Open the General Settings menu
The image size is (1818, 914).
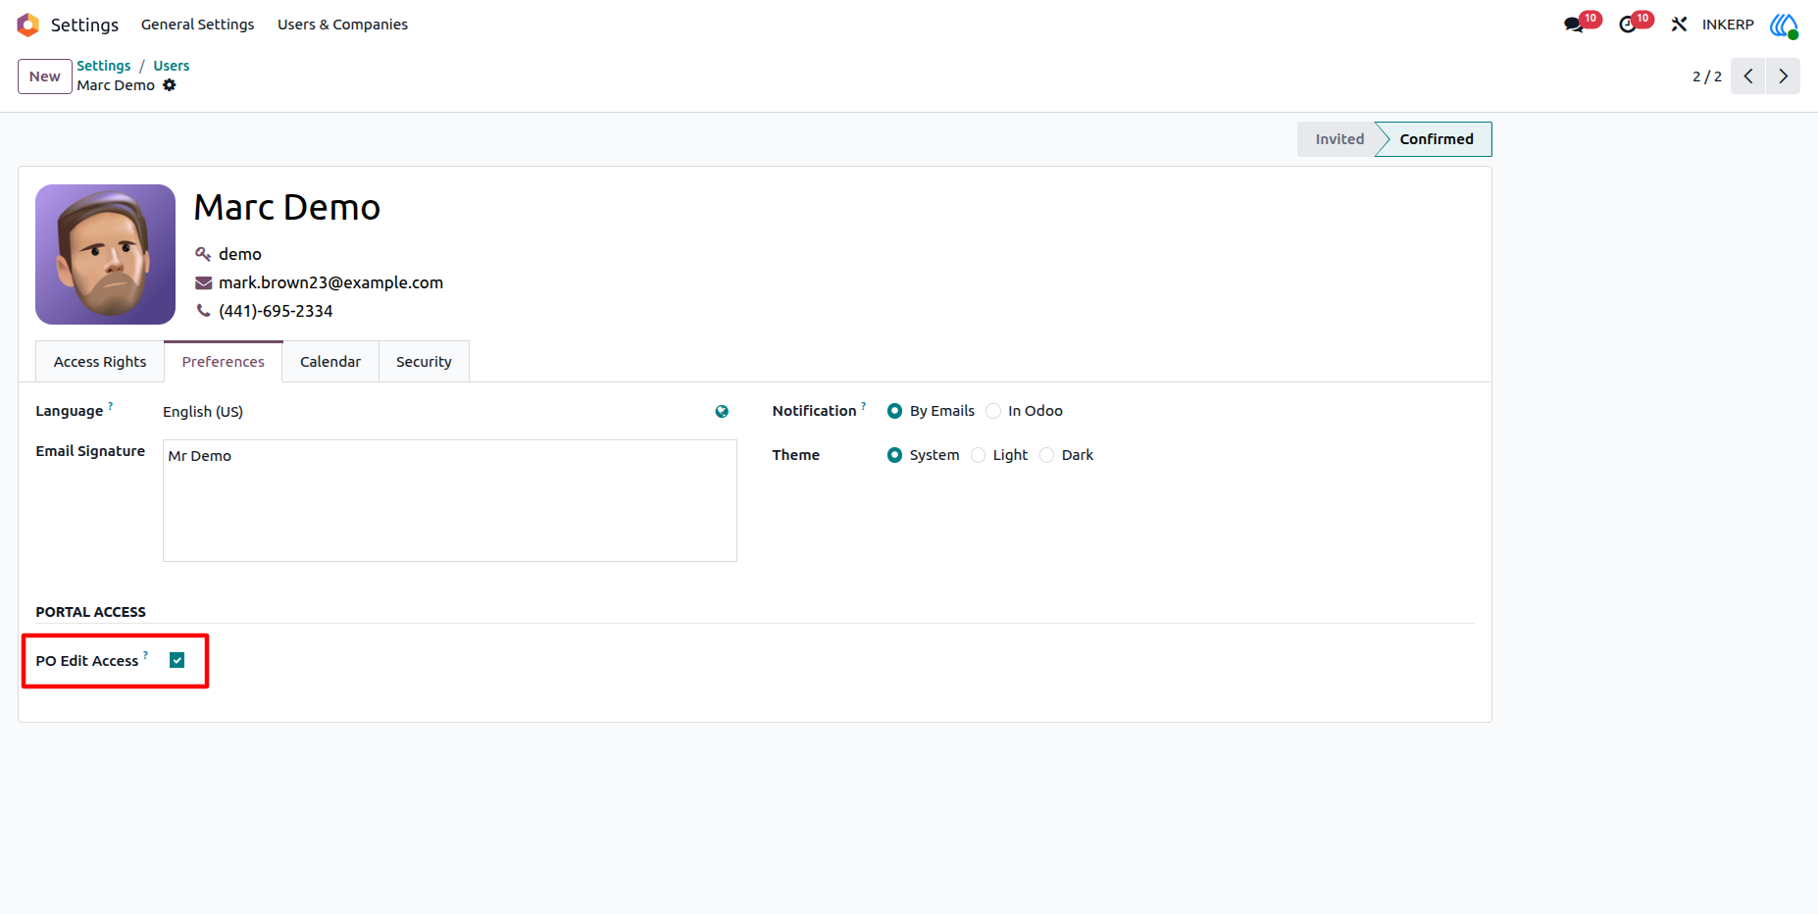point(197,25)
